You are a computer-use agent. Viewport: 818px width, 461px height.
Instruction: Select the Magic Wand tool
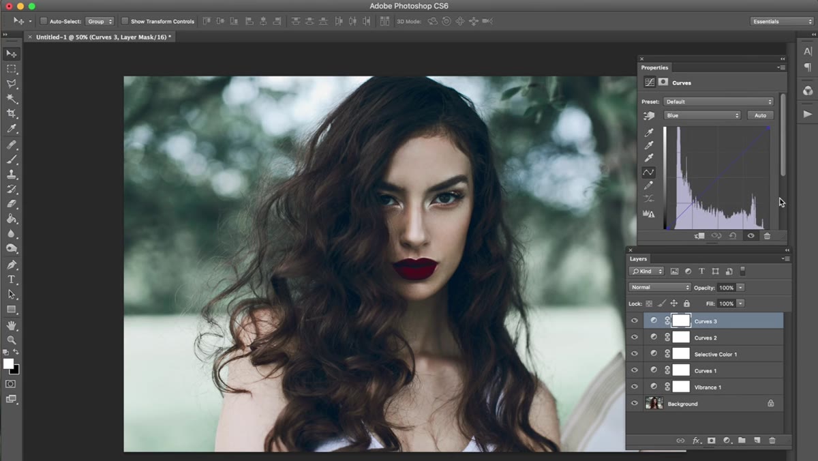coord(12,99)
